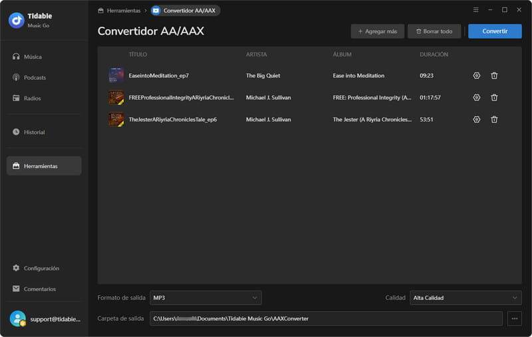Open the Música section

click(x=44, y=56)
